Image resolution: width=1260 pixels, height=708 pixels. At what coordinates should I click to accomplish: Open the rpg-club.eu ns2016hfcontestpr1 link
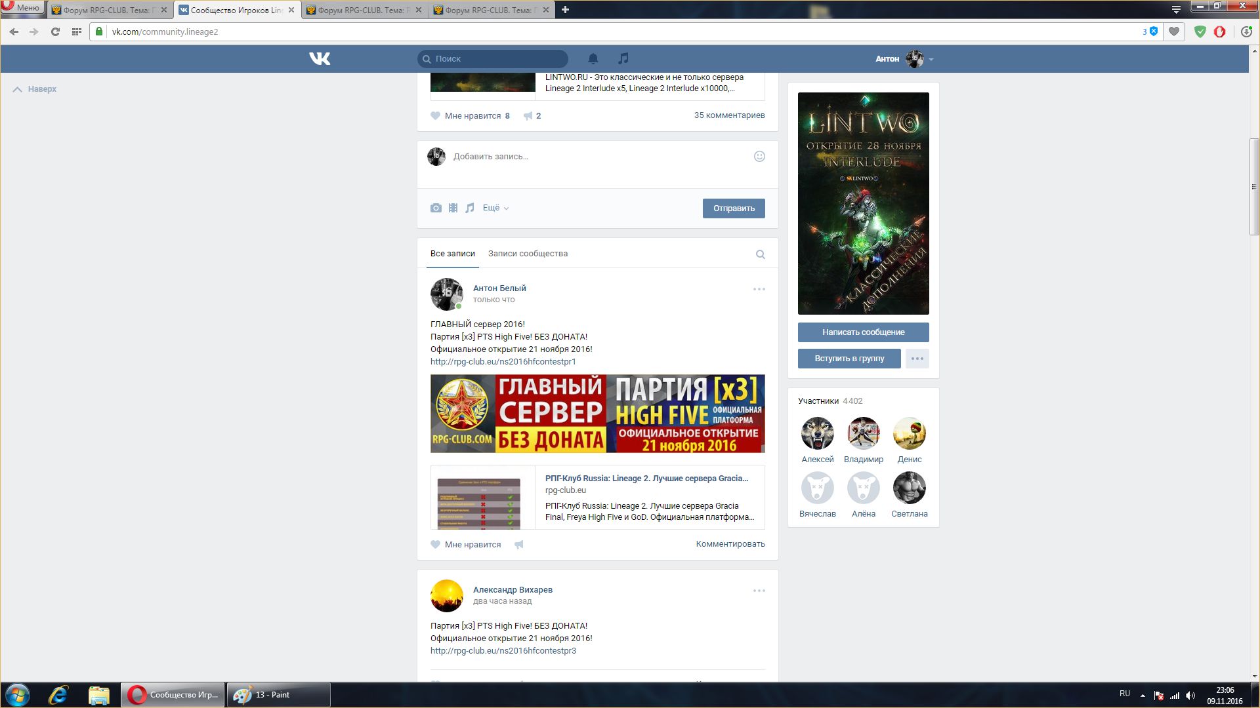(x=503, y=361)
